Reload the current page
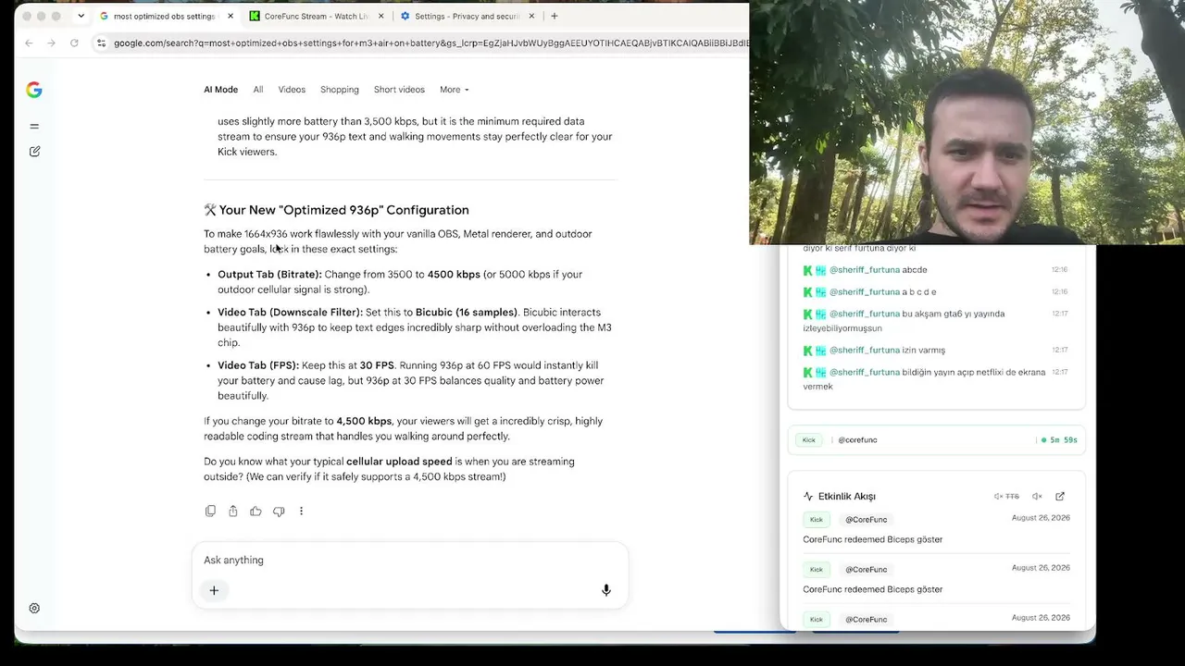This screenshot has width=1185, height=666. [x=74, y=43]
